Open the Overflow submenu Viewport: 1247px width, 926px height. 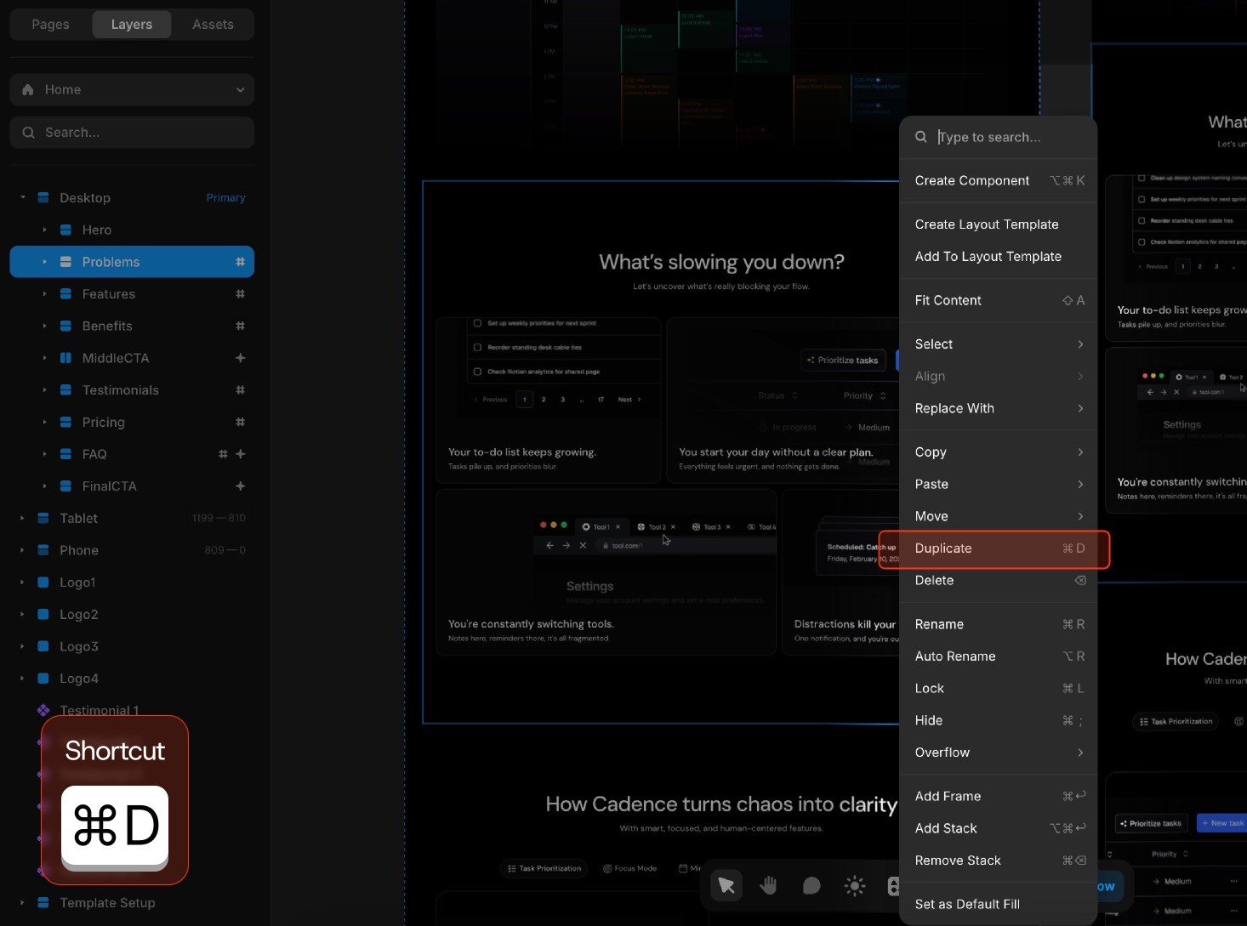click(999, 753)
